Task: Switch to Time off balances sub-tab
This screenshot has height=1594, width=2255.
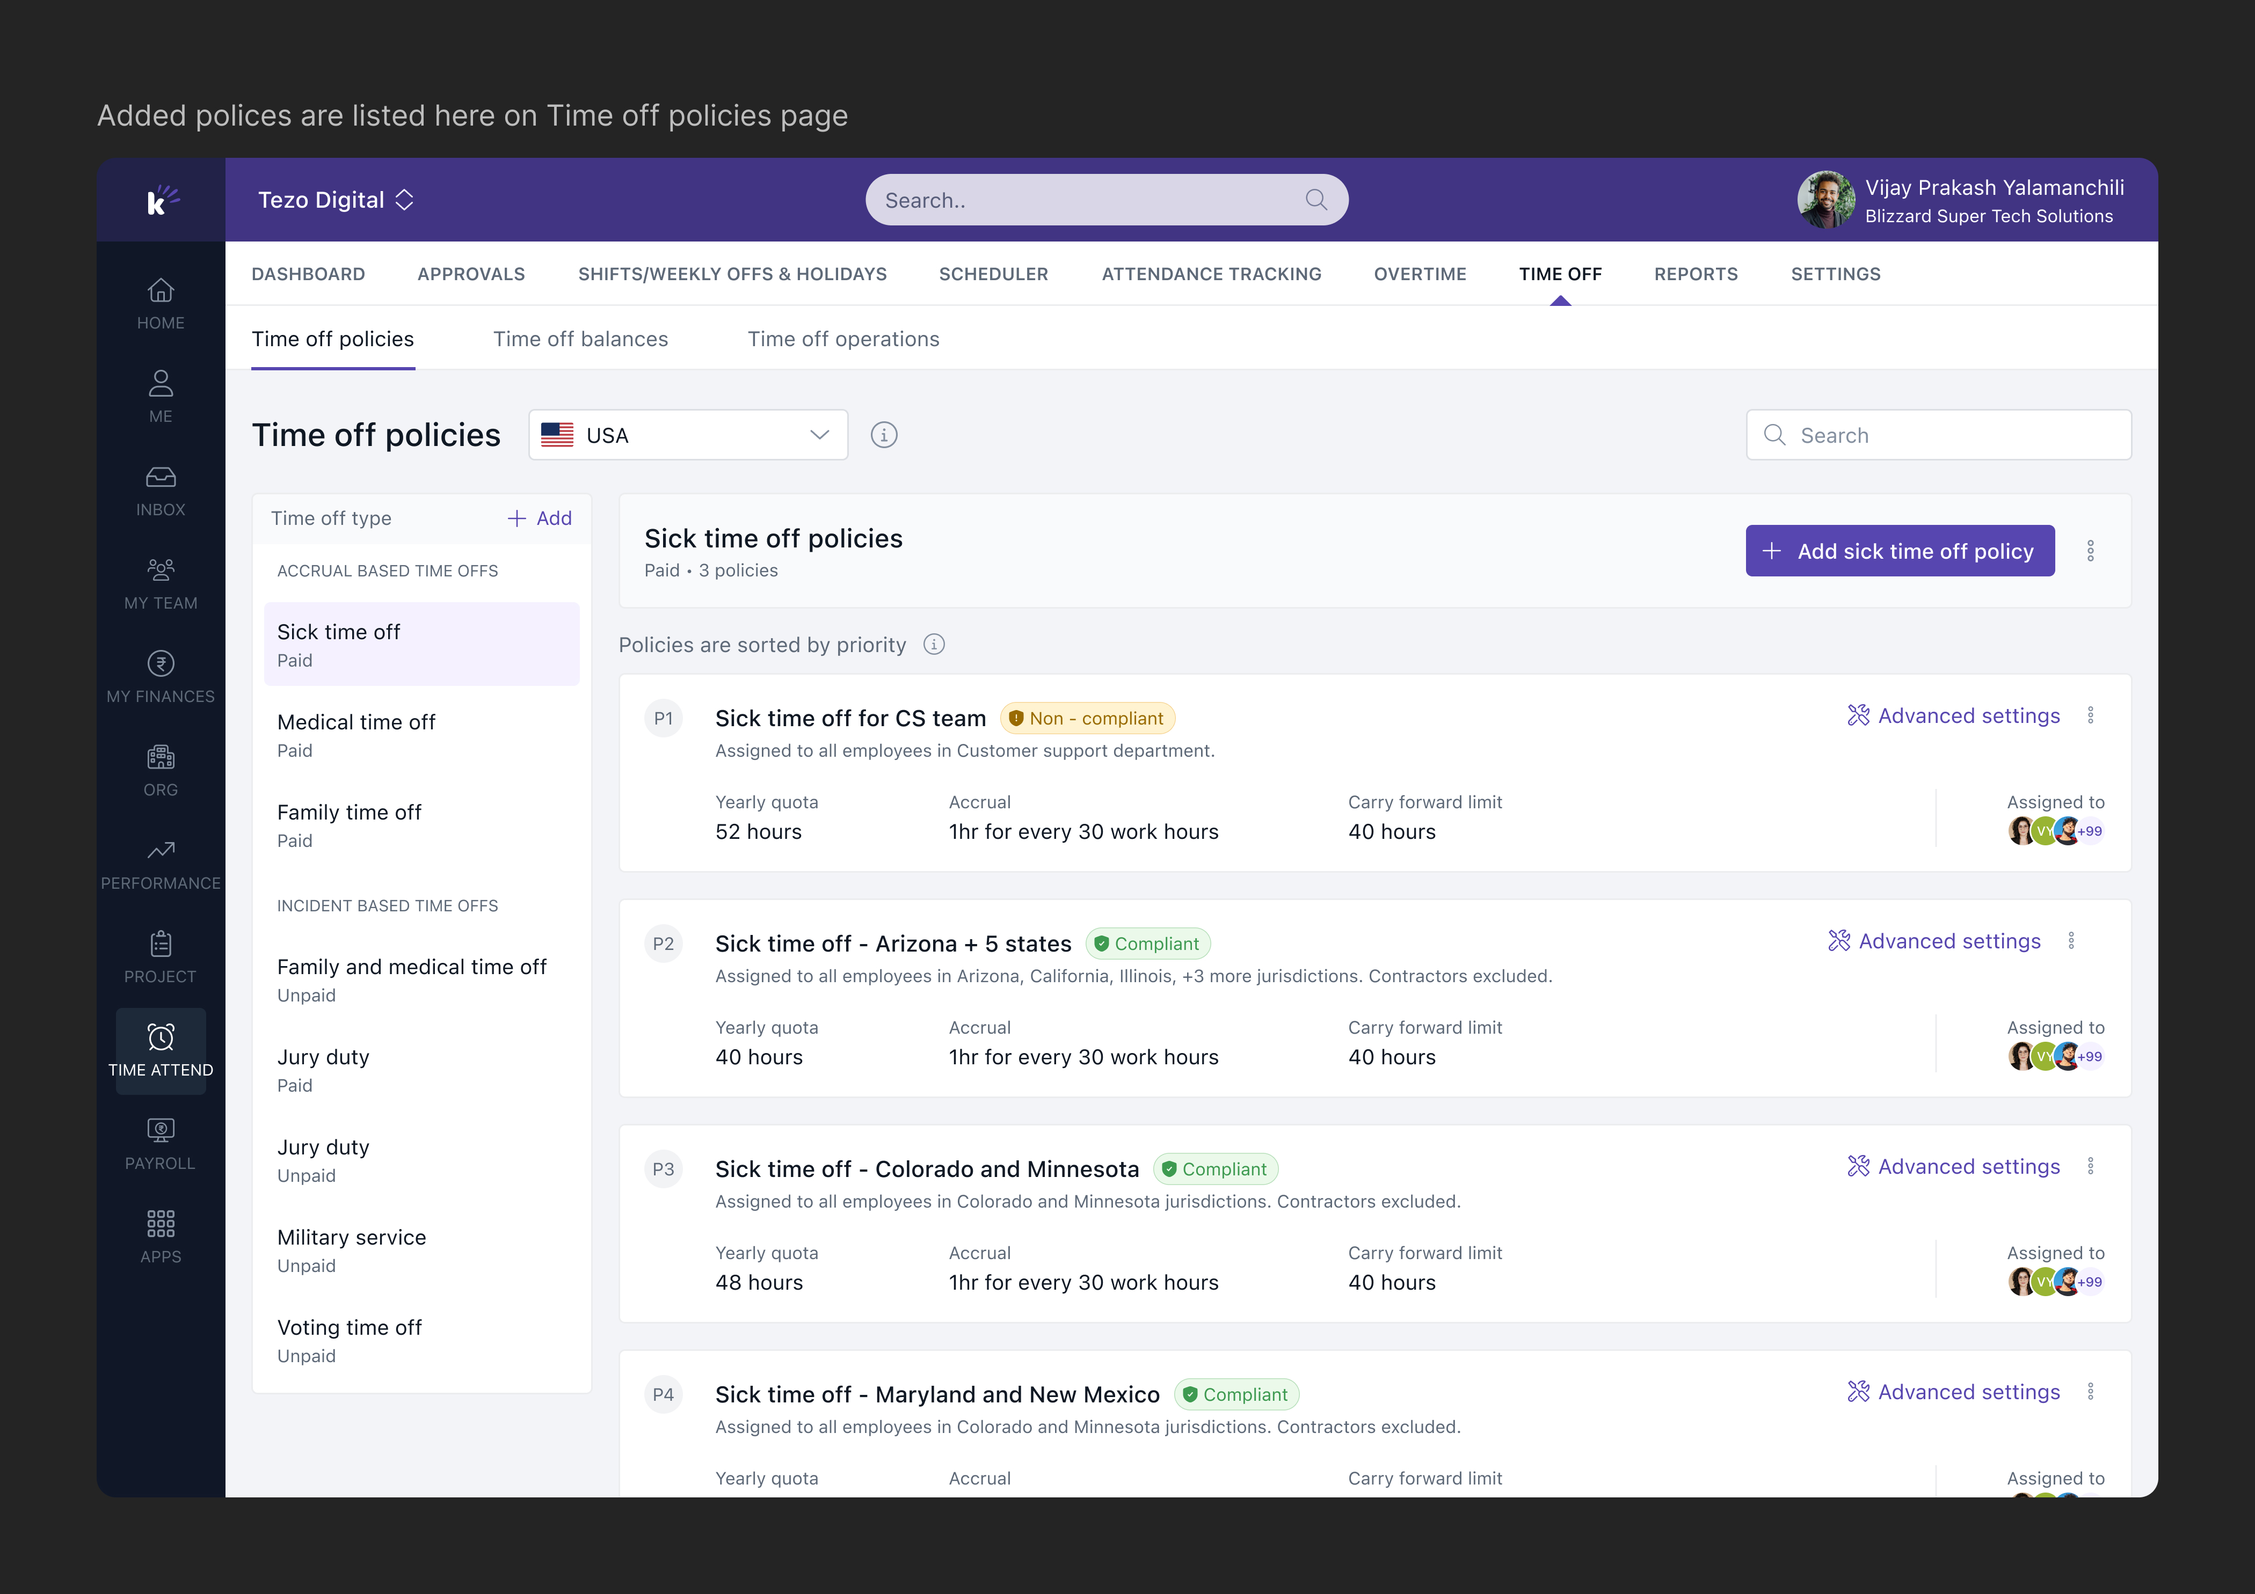Action: click(580, 339)
